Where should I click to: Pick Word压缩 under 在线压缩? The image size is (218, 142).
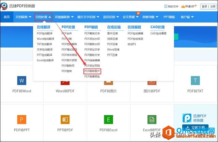(113, 49)
